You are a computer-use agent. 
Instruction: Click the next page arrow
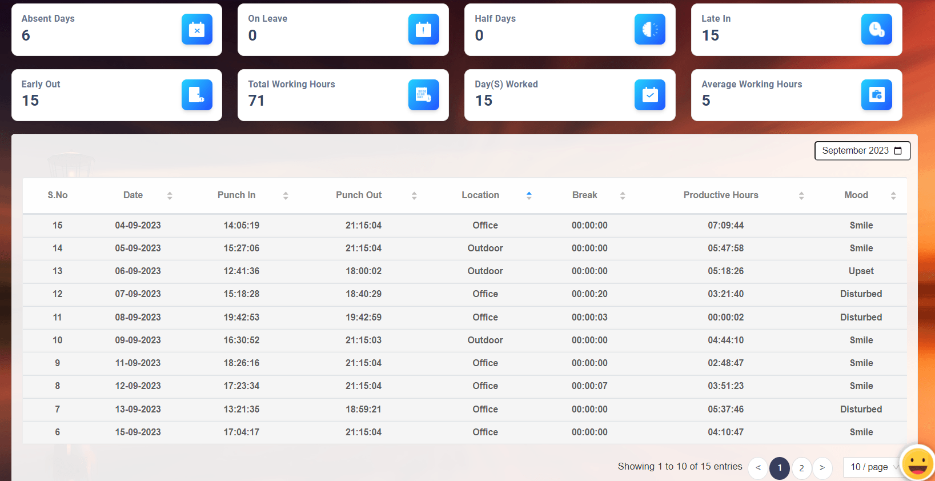(822, 468)
